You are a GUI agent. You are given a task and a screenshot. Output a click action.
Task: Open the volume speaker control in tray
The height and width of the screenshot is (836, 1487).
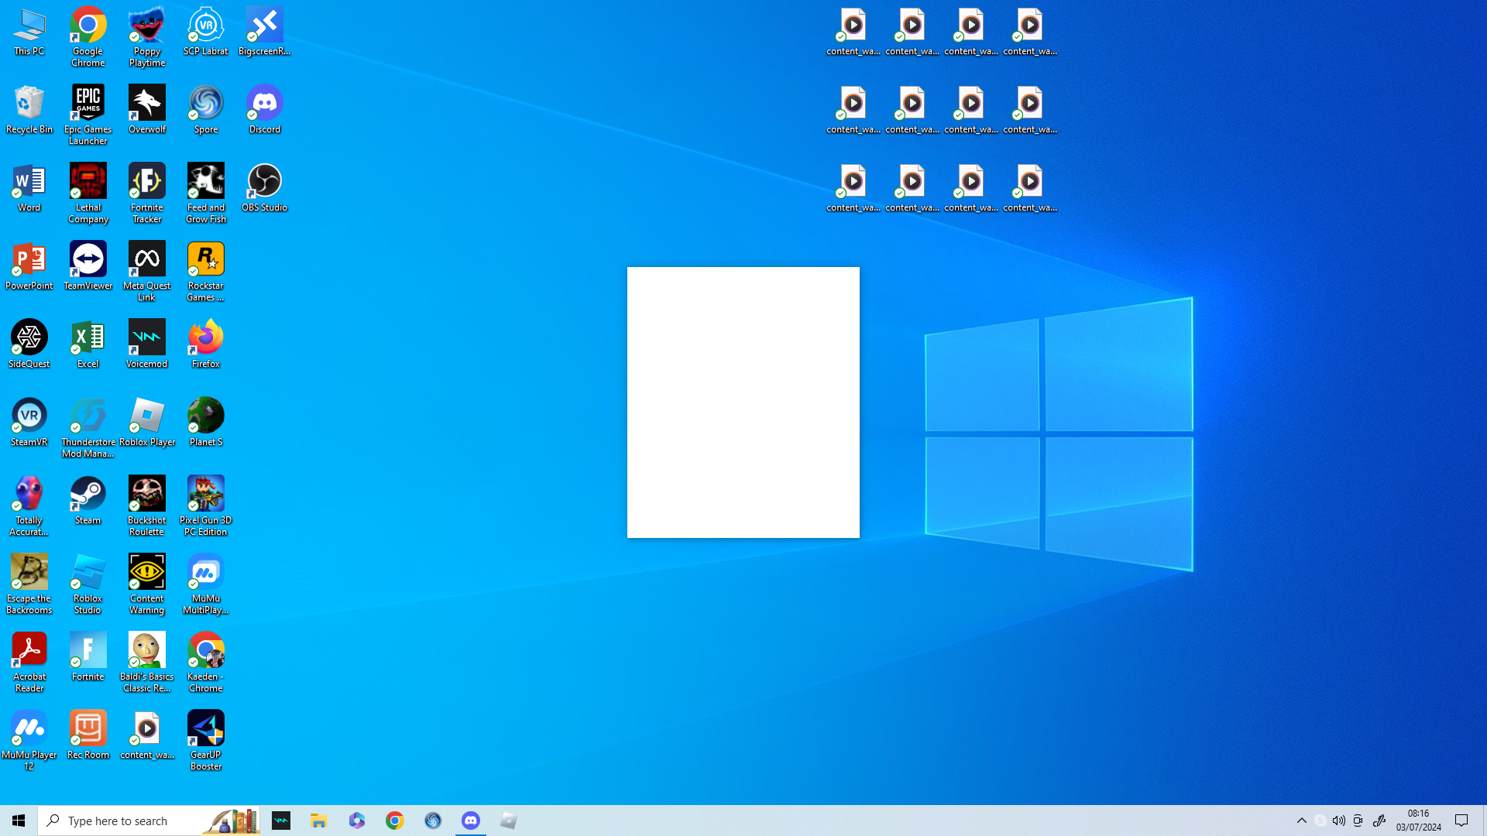click(x=1339, y=821)
